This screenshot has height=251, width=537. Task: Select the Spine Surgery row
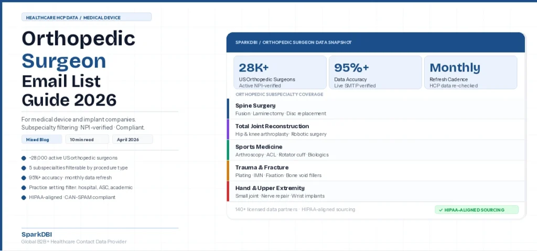pyautogui.click(x=375, y=109)
